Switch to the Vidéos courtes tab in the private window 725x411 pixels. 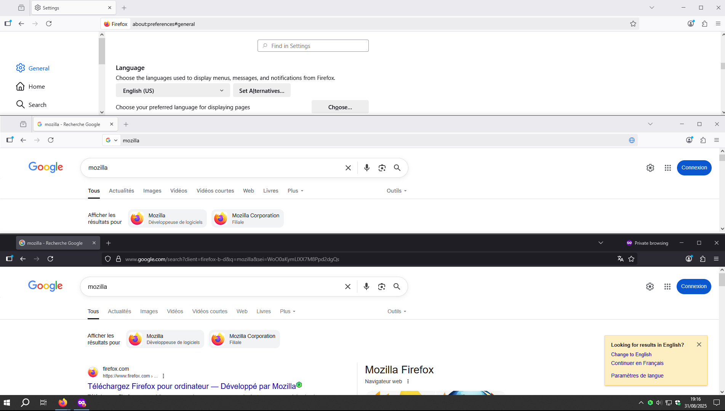[210, 311]
